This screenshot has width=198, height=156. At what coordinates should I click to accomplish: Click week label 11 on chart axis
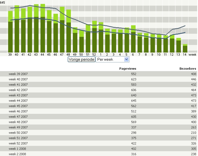[165, 55]
